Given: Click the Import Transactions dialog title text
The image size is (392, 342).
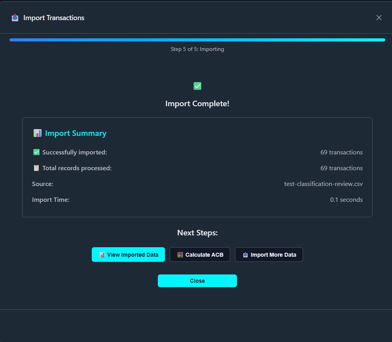Looking at the screenshot, I should tap(54, 18).
